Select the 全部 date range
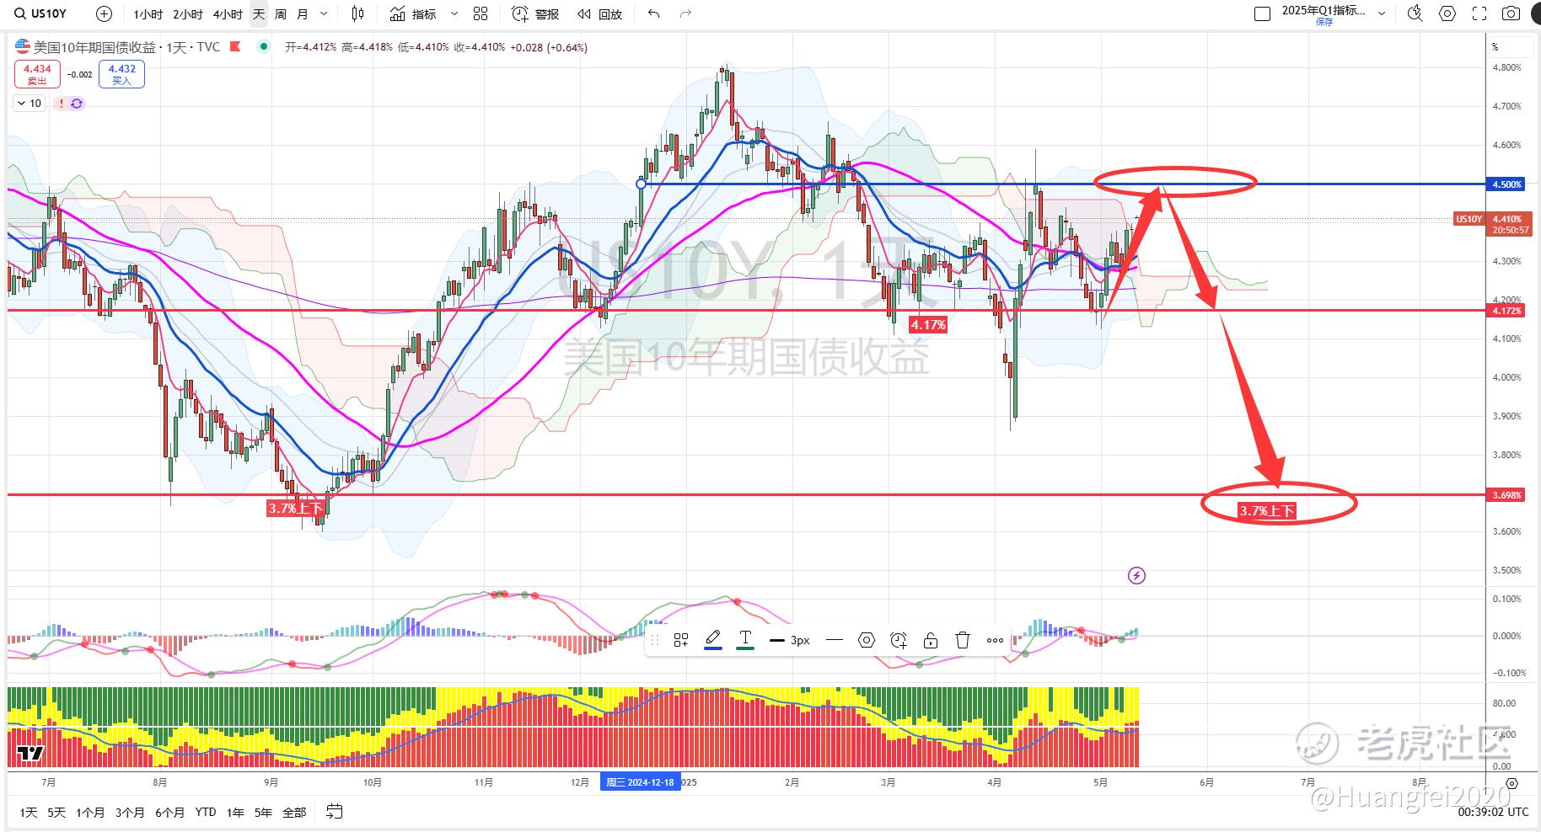The height and width of the screenshot is (832, 1541). [x=294, y=813]
